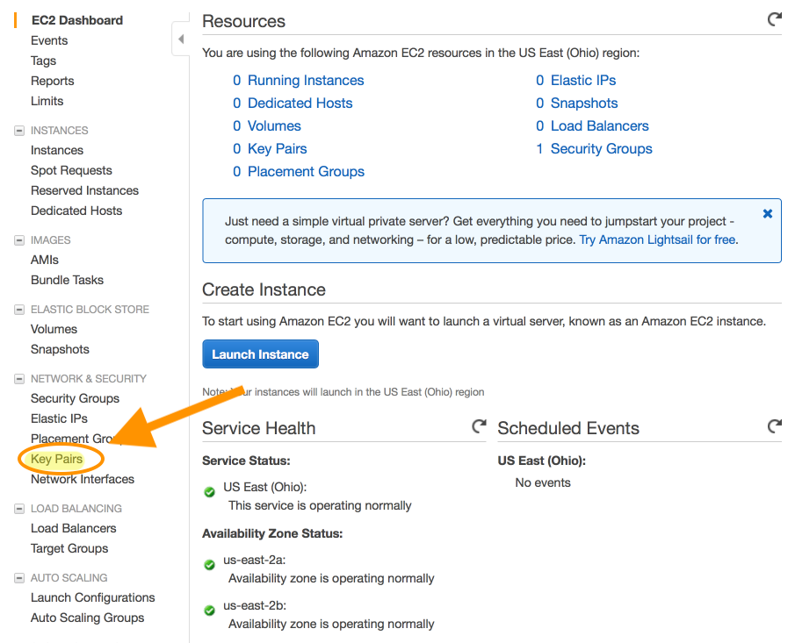This screenshot has height=643, width=795.
Task: Open Bundle Tasks in sidebar
Action: (67, 280)
